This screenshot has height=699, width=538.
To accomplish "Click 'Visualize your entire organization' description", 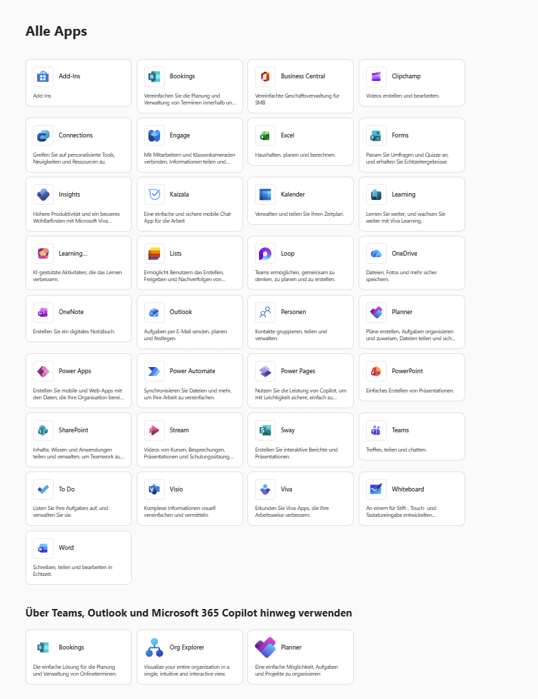I will [187, 670].
